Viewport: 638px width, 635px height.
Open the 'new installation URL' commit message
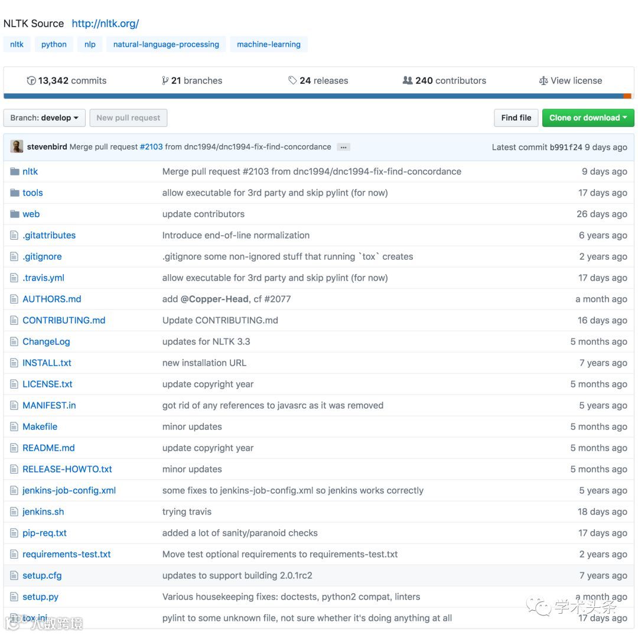(204, 363)
